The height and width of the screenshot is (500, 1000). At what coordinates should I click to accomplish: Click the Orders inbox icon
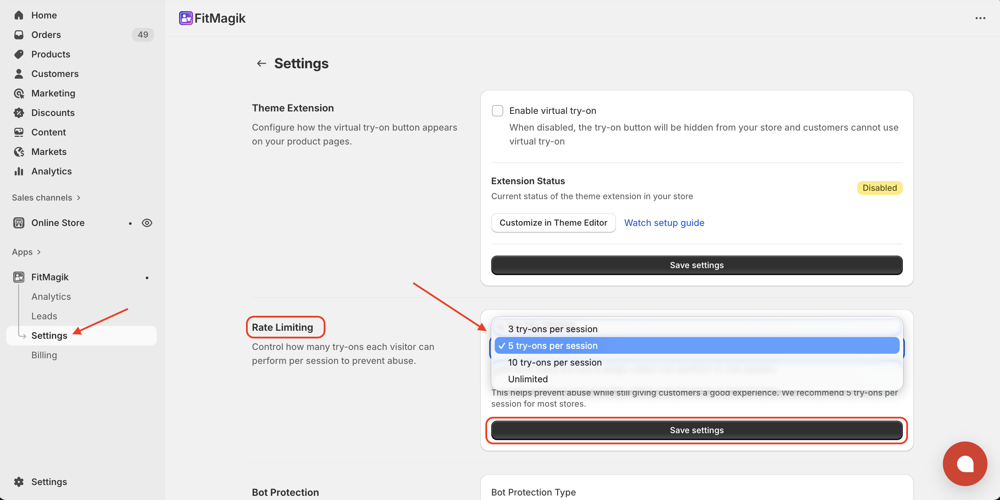click(18, 34)
